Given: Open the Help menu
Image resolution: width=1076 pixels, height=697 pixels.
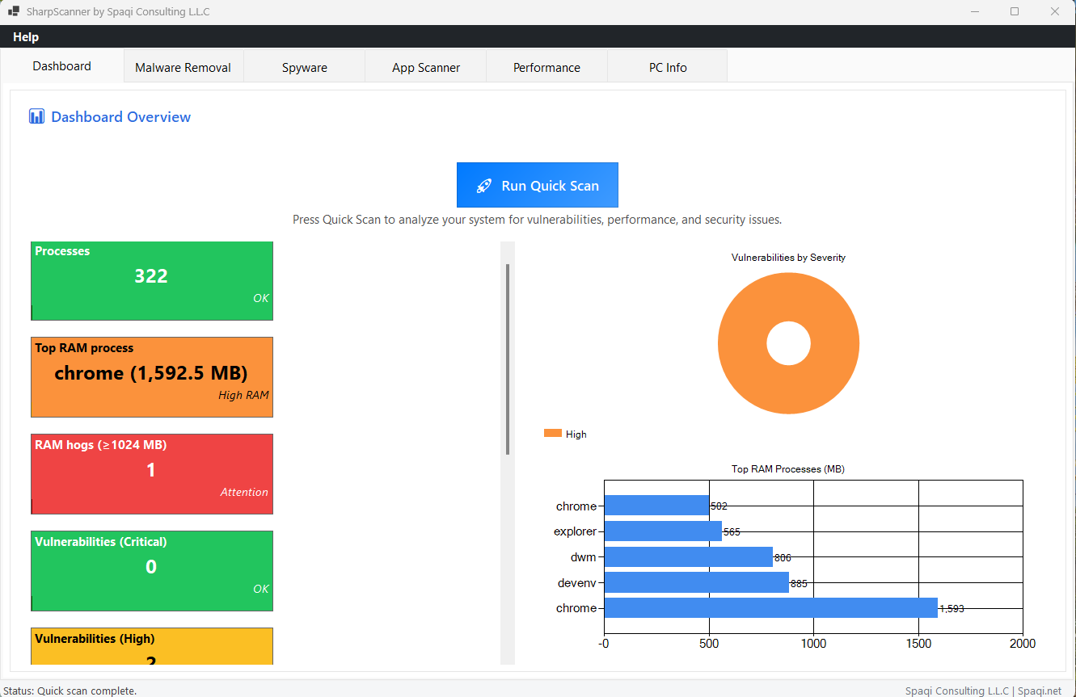Looking at the screenshot, I should click(x=25, y=36).
